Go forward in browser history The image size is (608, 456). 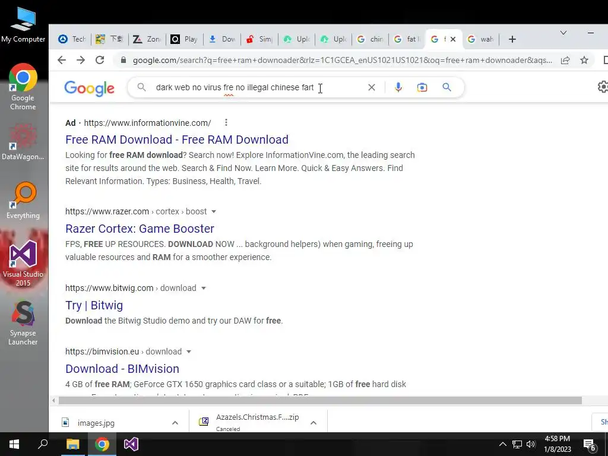click(81, 60)
